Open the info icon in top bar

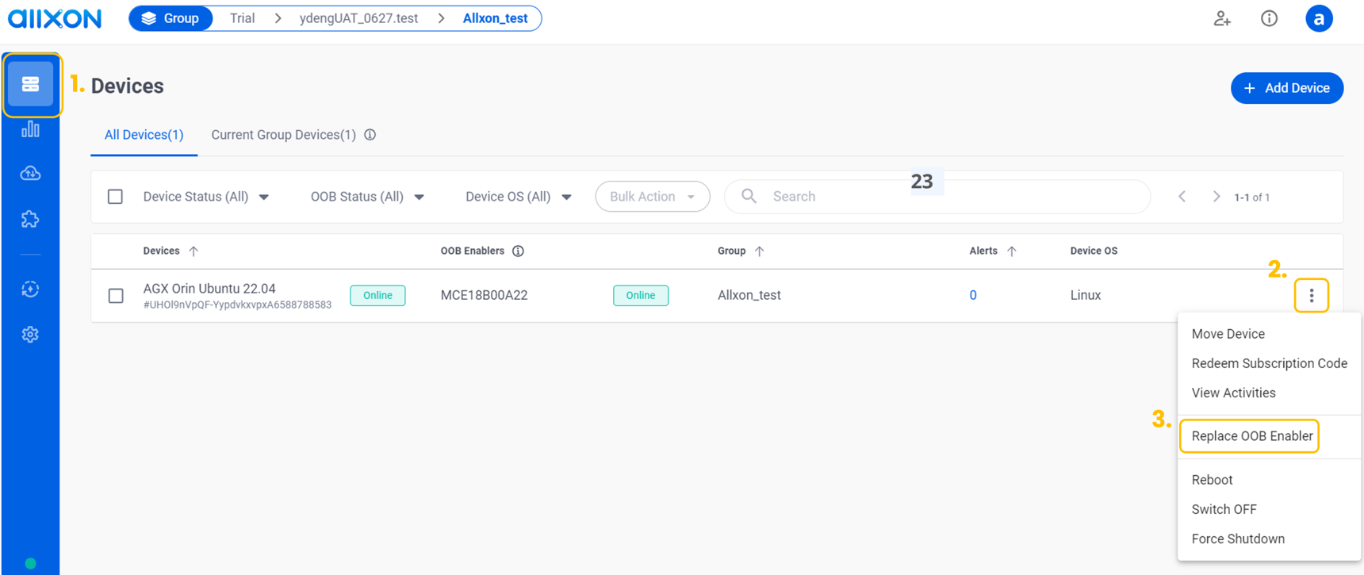[1269, 18]
